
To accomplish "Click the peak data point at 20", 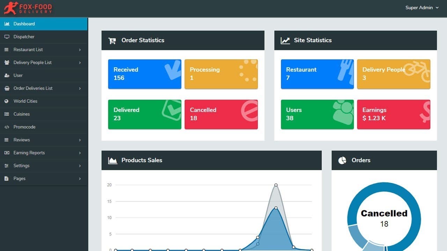I will (276, 185).
